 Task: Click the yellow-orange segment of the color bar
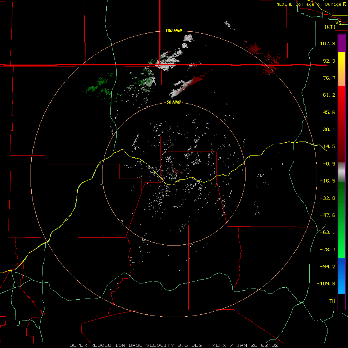click(341, 69)
